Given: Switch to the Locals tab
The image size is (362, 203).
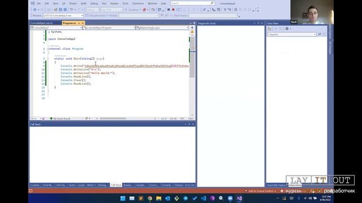Looking at the screenshot, I should 81,185.
